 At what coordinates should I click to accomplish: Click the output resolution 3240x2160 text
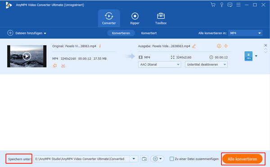[184, 57]
